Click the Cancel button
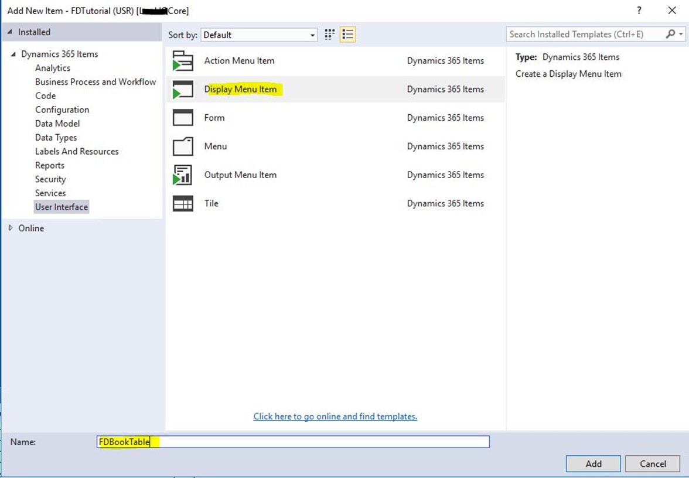689x478 pixels. pyautogui.click(x=653, y=464)
